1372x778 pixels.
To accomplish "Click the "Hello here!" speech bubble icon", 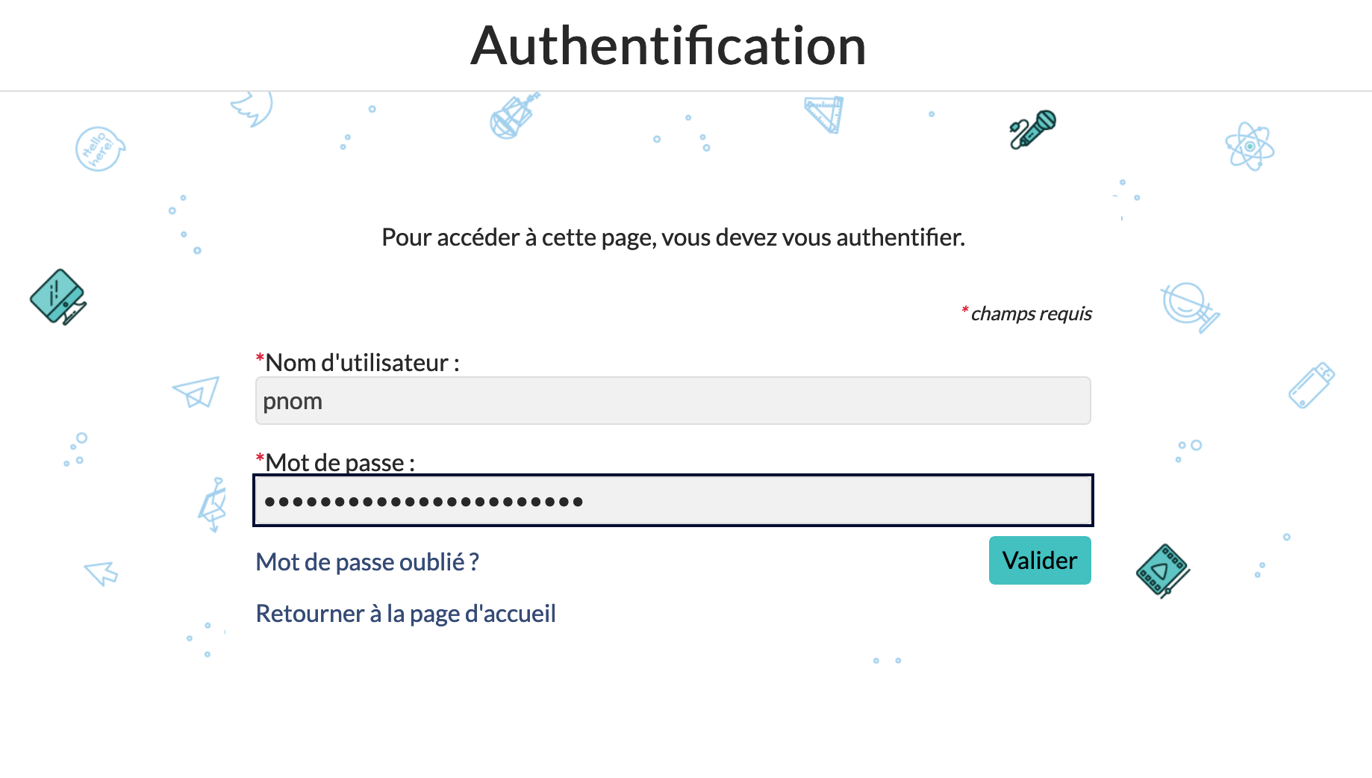I will pyautogui.click(x=99, y=149).
